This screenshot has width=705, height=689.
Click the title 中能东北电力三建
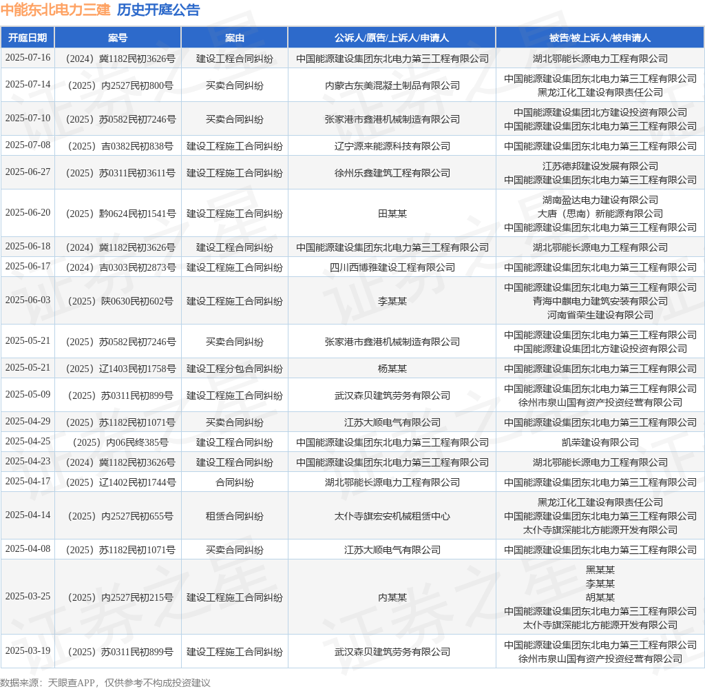pos(55,10)
